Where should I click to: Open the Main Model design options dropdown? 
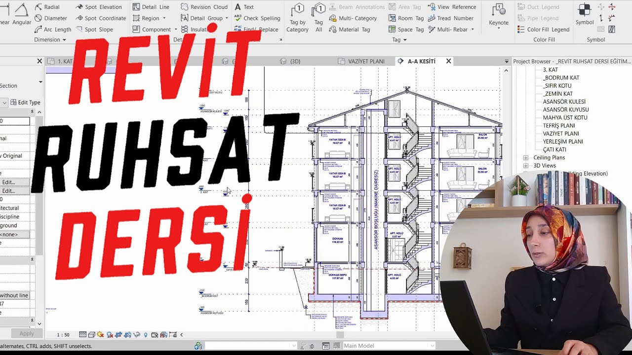[x=432, y=346]
